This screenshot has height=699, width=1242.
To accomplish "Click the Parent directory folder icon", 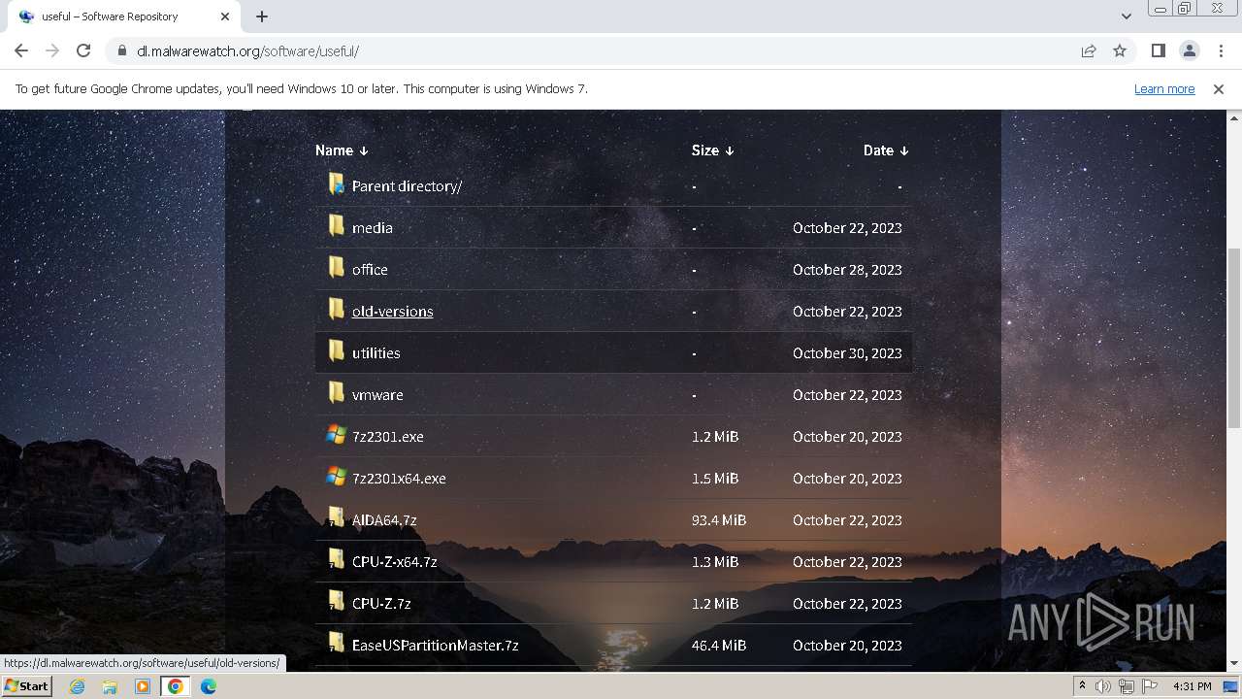I will click(336, 184).
